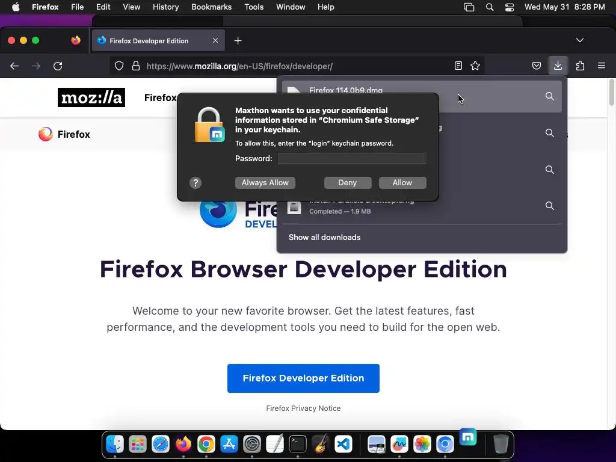Focus the keychain Password field
The width and height of the screenshot is (616, 462).
352,158
